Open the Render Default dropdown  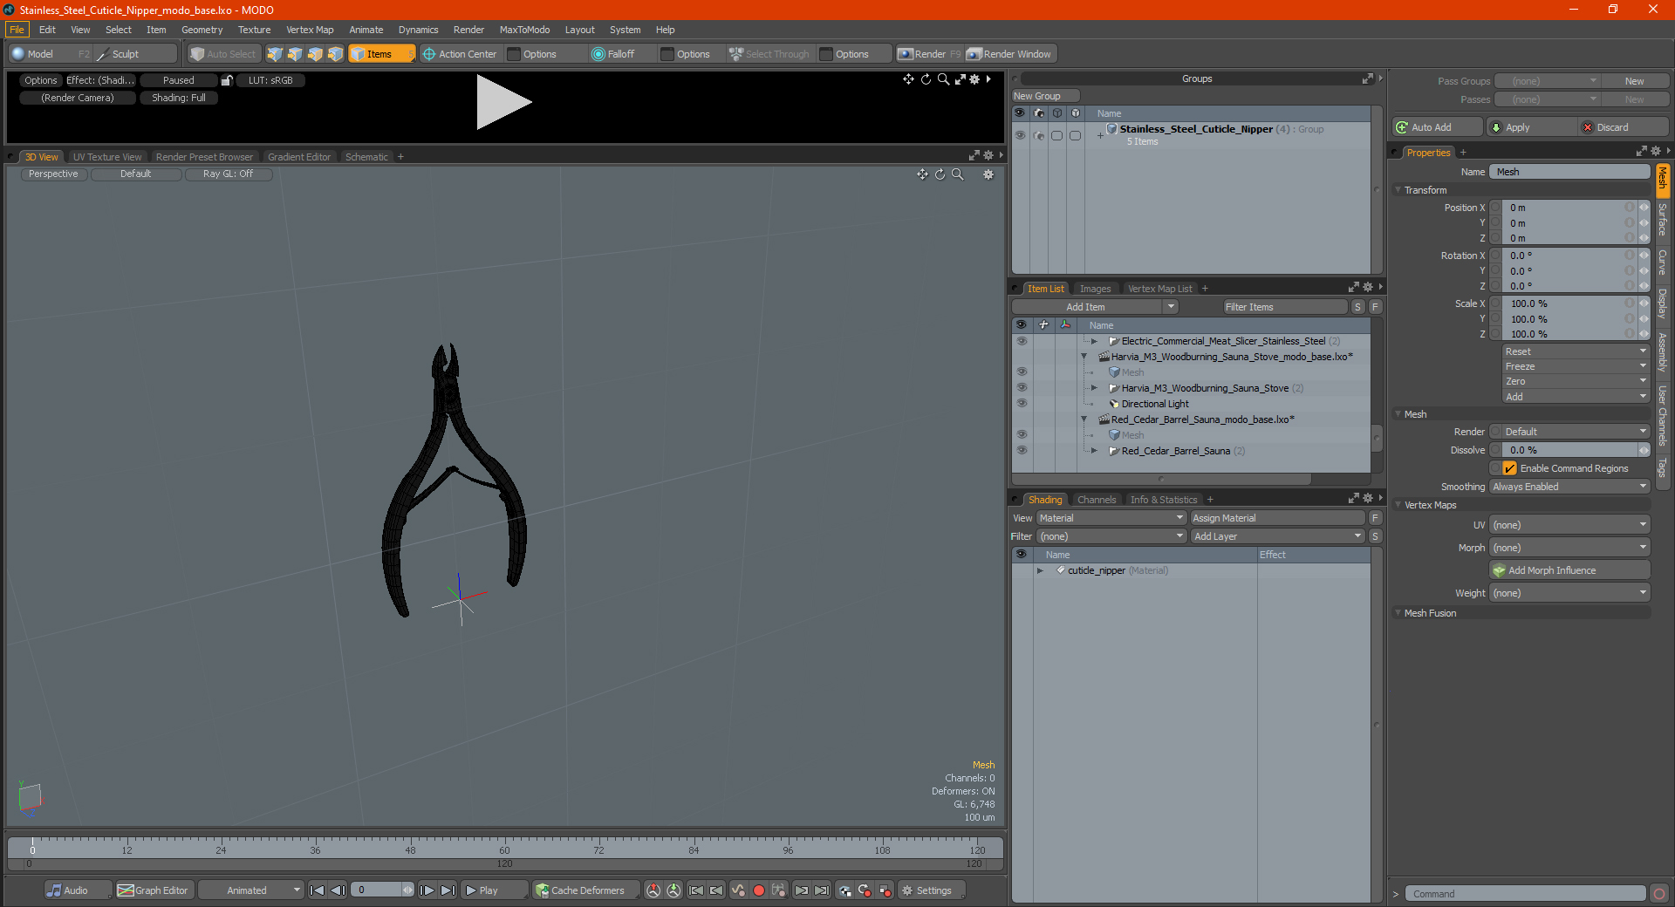click(1576, 432)
